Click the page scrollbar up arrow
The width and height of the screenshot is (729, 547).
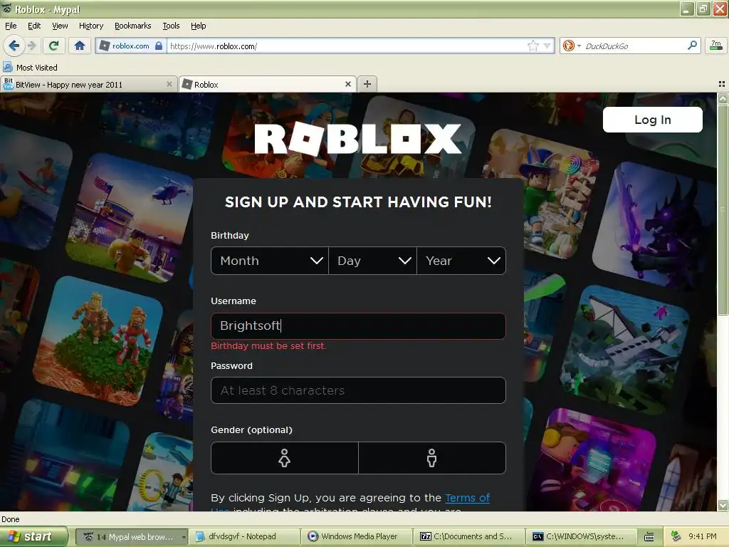coord(723,98)
